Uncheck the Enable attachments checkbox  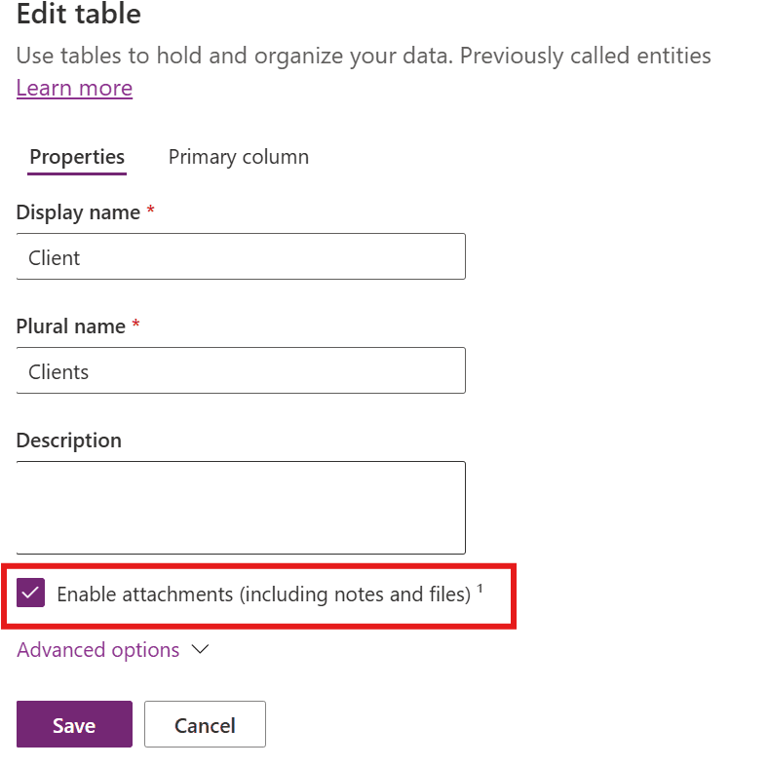point(31,593)
